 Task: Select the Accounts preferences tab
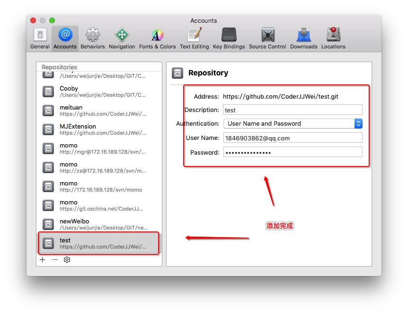coord(65,38)
